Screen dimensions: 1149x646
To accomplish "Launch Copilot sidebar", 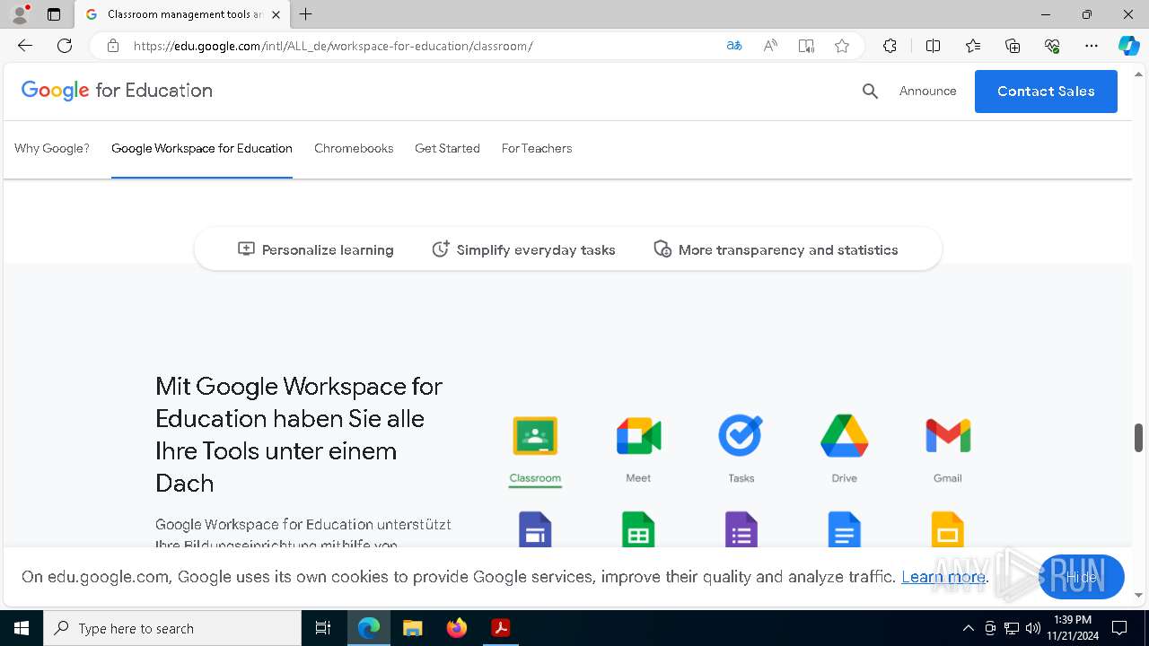I will (x=1128, y=46).
